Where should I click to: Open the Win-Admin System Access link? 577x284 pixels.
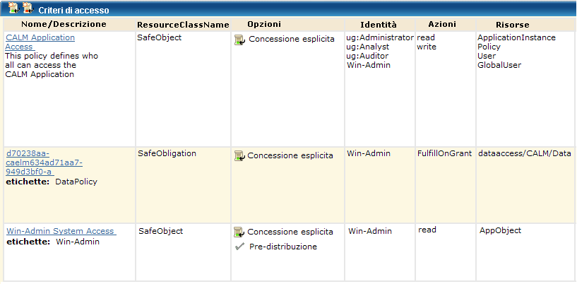[61, 231]
